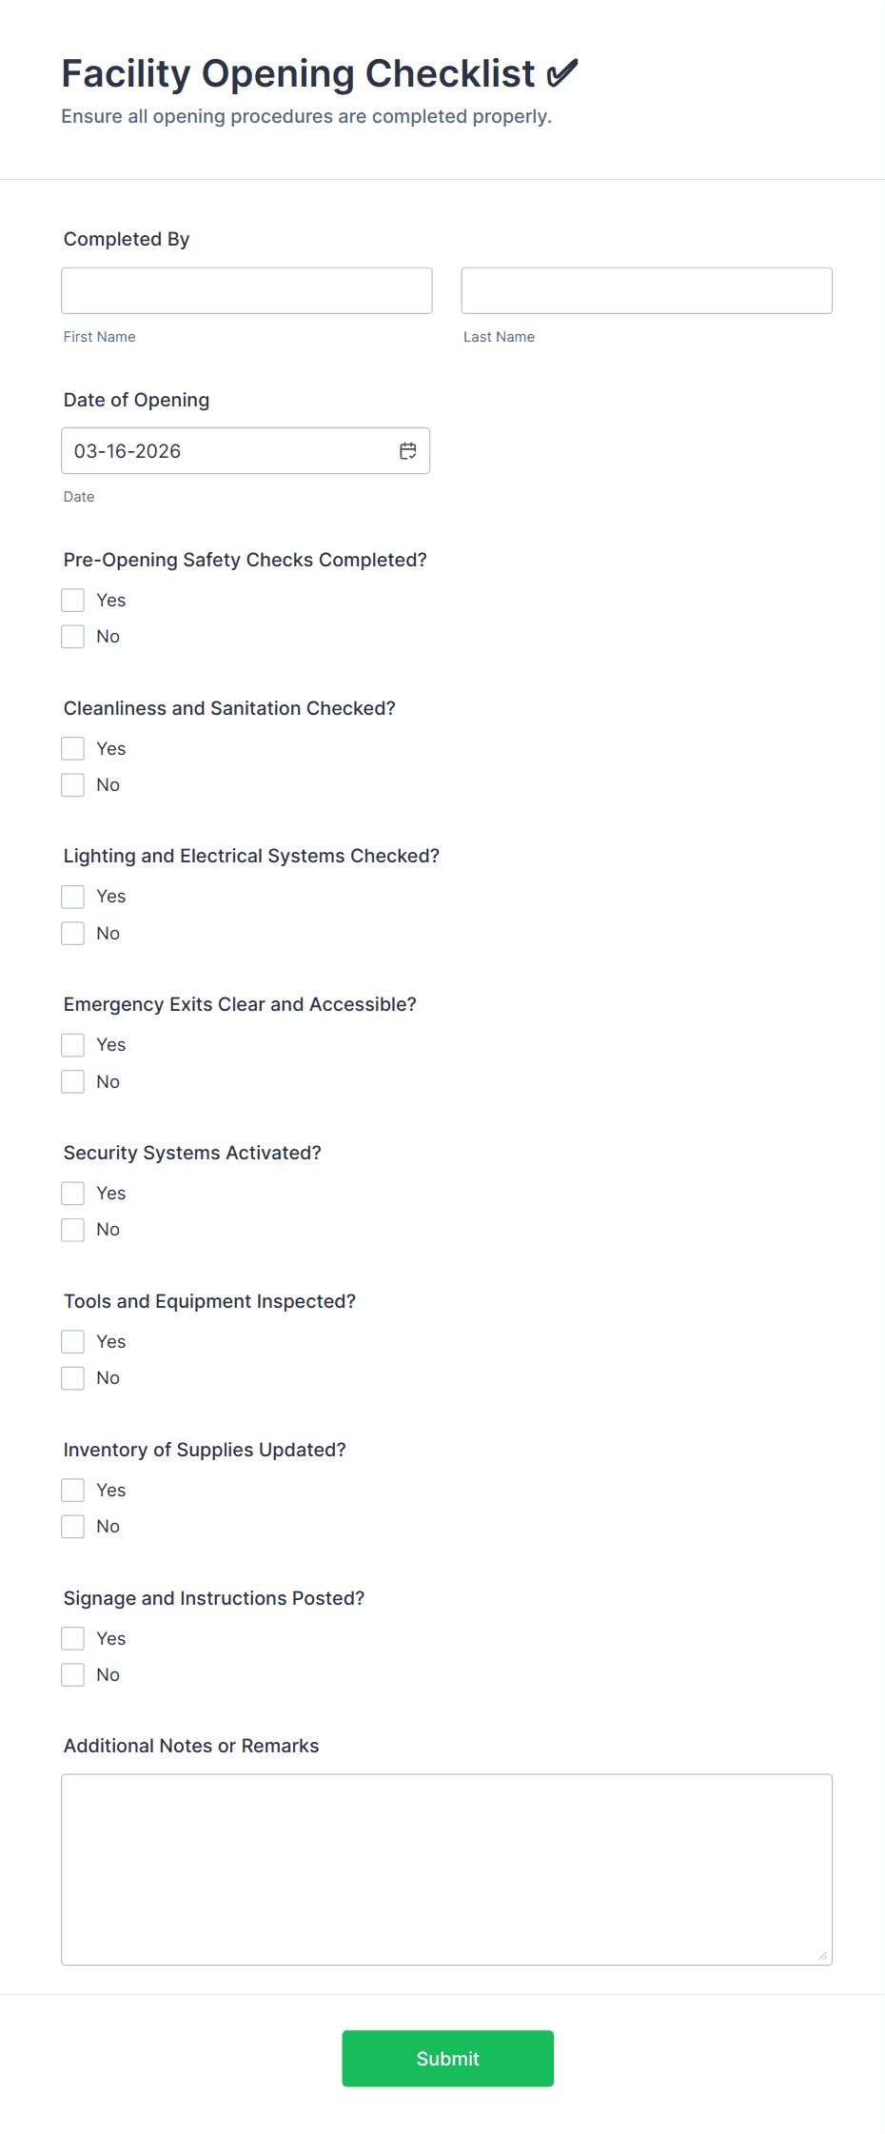The image size is (885, 2134).
Task: Select Yes for Signage and Instructions Posted
Action: click(73, 1639)
